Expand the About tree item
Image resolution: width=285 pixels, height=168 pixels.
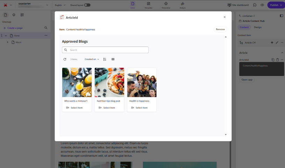8,42
